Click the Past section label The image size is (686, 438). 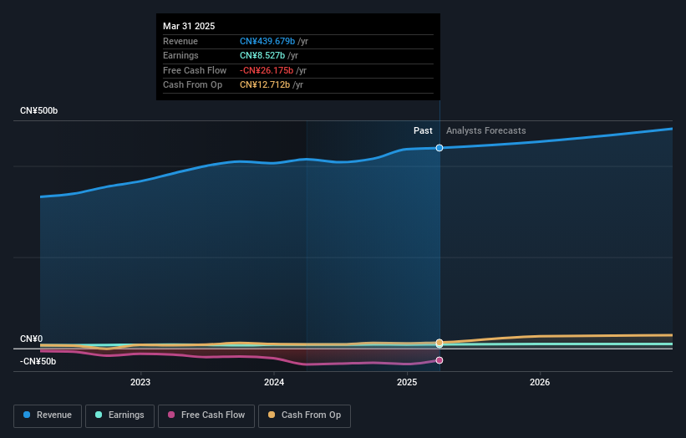click(x=423, y=130)
